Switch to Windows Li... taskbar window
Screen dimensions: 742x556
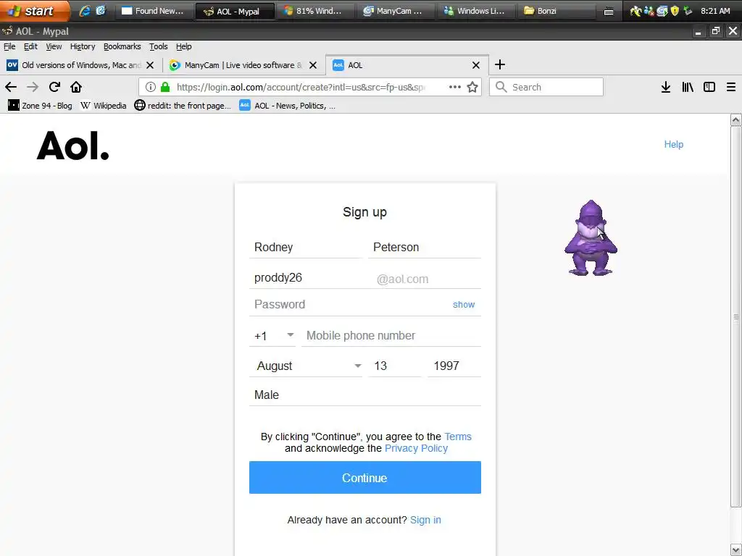(x=477, y=11)
